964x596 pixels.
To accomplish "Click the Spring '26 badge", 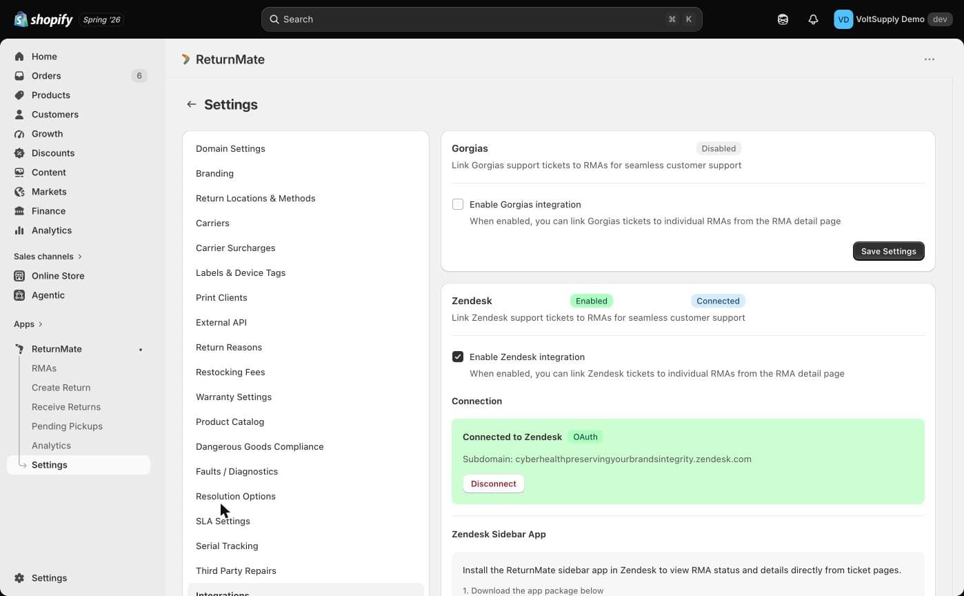I will (x=101, y=19).
